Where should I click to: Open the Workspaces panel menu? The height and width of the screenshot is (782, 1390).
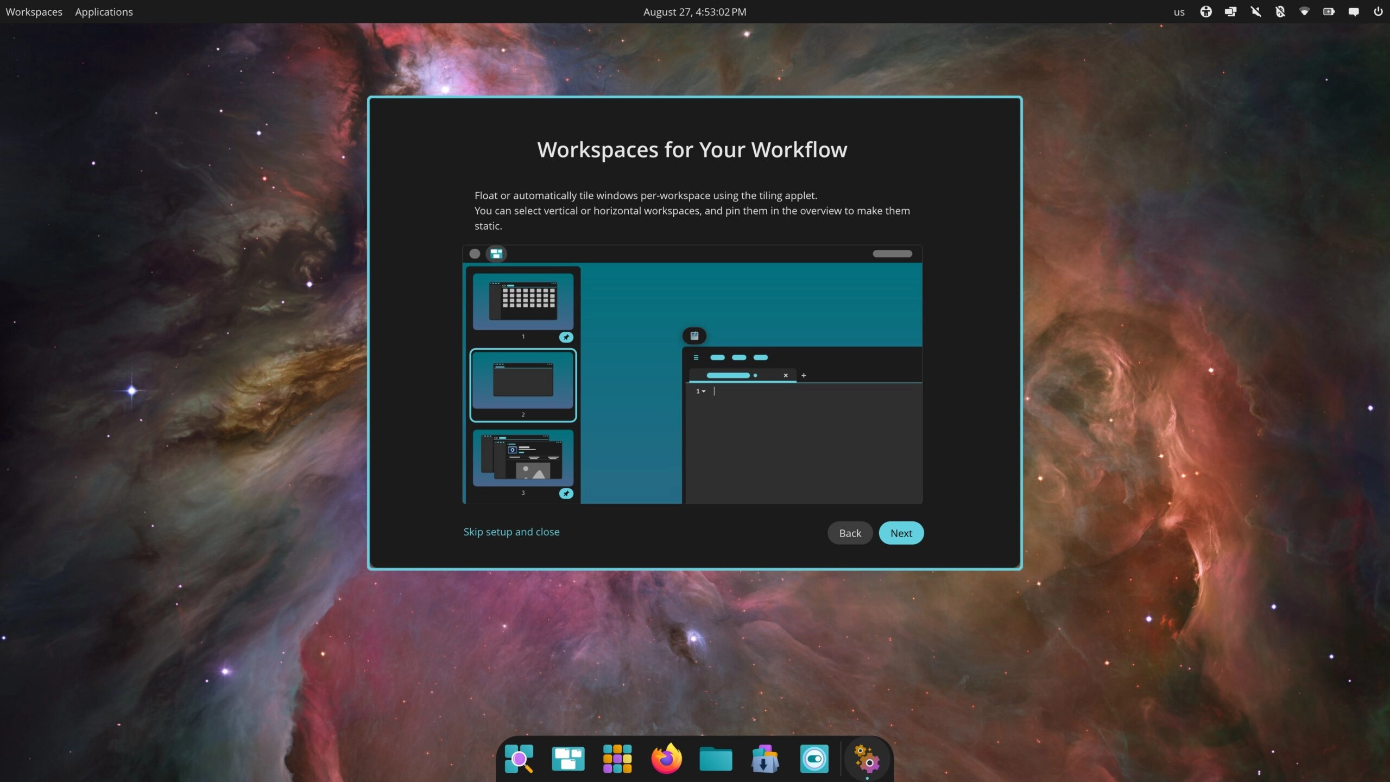[34, 11]
